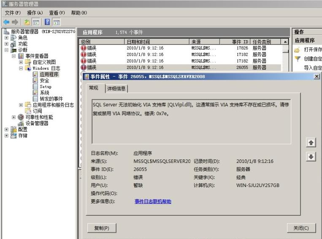Open the 帮助(H) menu

point(79,13)
